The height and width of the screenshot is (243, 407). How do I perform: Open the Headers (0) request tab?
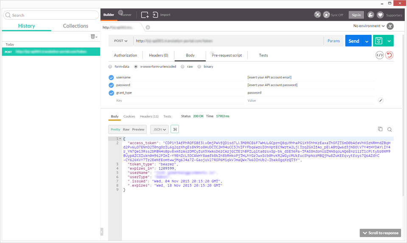pos(159,55)
